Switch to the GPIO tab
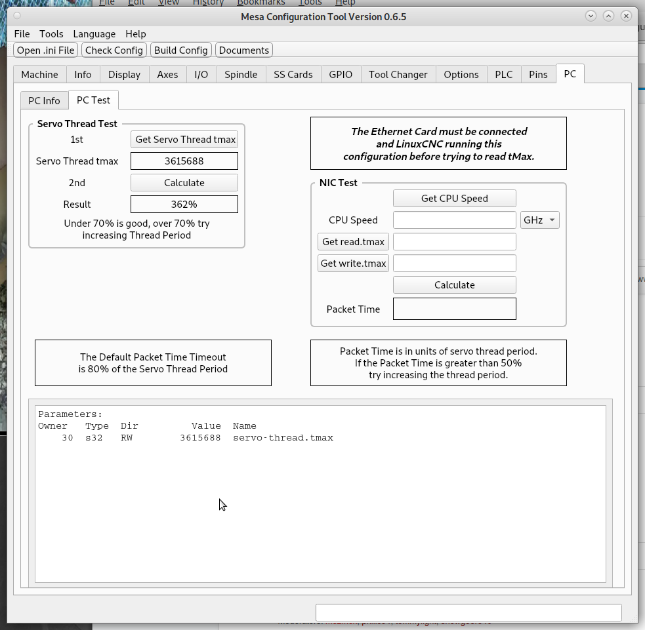This screenshot has height=630, width=645. coord(341,74)
